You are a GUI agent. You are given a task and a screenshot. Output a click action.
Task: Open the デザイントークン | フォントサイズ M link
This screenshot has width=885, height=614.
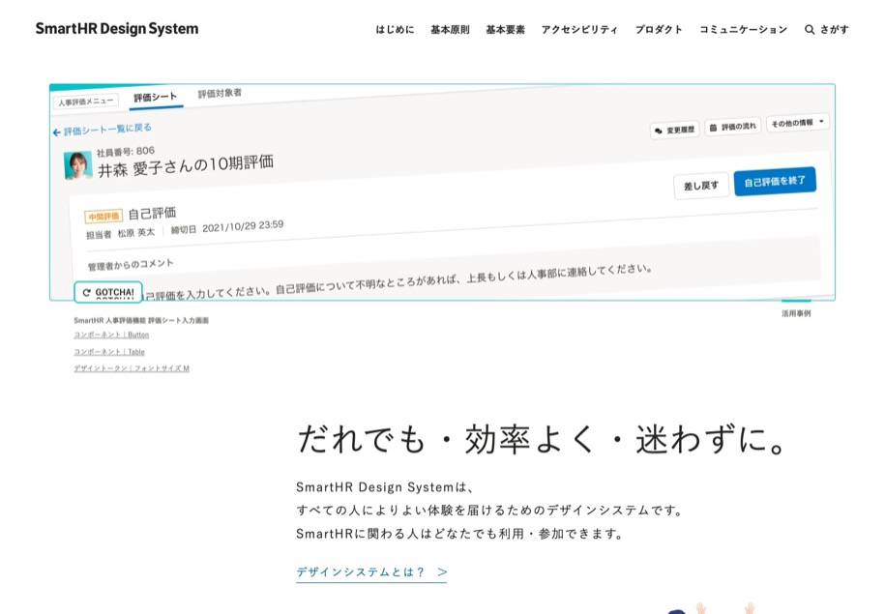(132, 368)
